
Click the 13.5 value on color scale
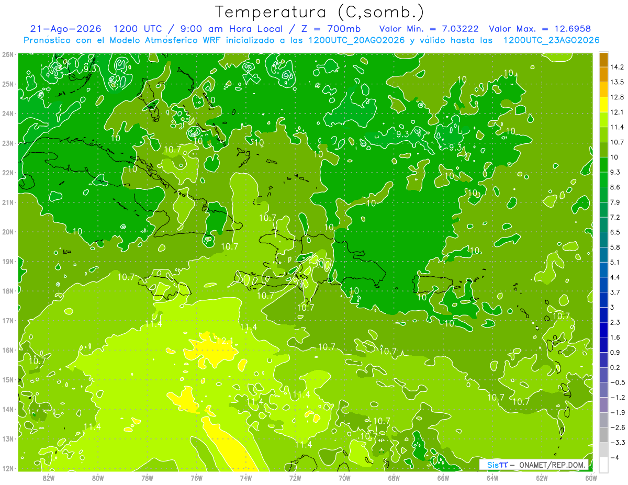[x=617, y=82]
